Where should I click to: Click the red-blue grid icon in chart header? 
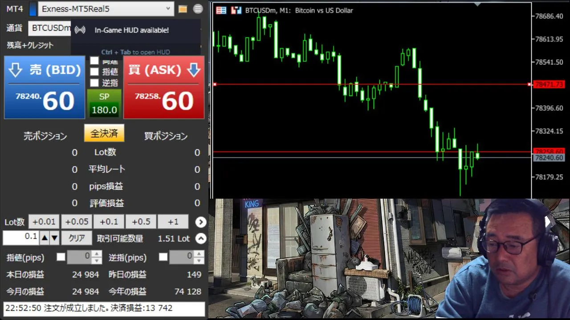(221, 10)
